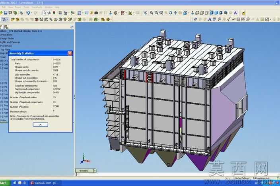Click the Pan cross-arrows icon
The height and width of the screenshot is (186, 280).
[175, 13]
